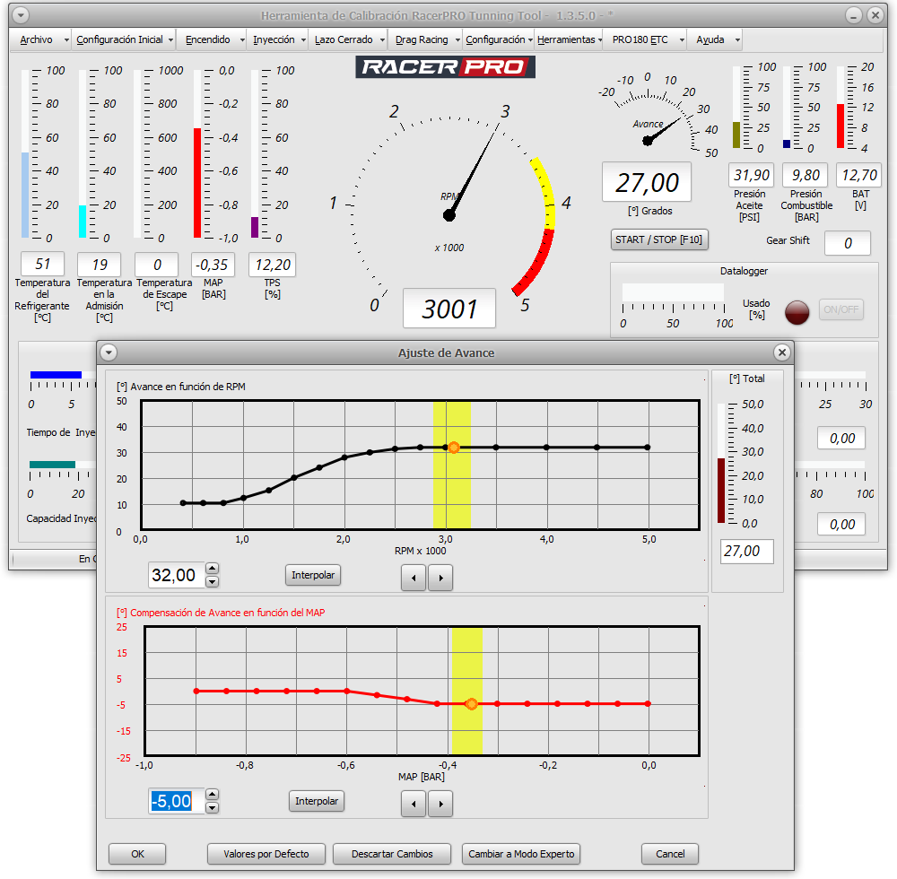Click the RPM advance value field 32,00
Viewport: 897px width, 879px height.
pyautogui.click(x=176, y=575)
